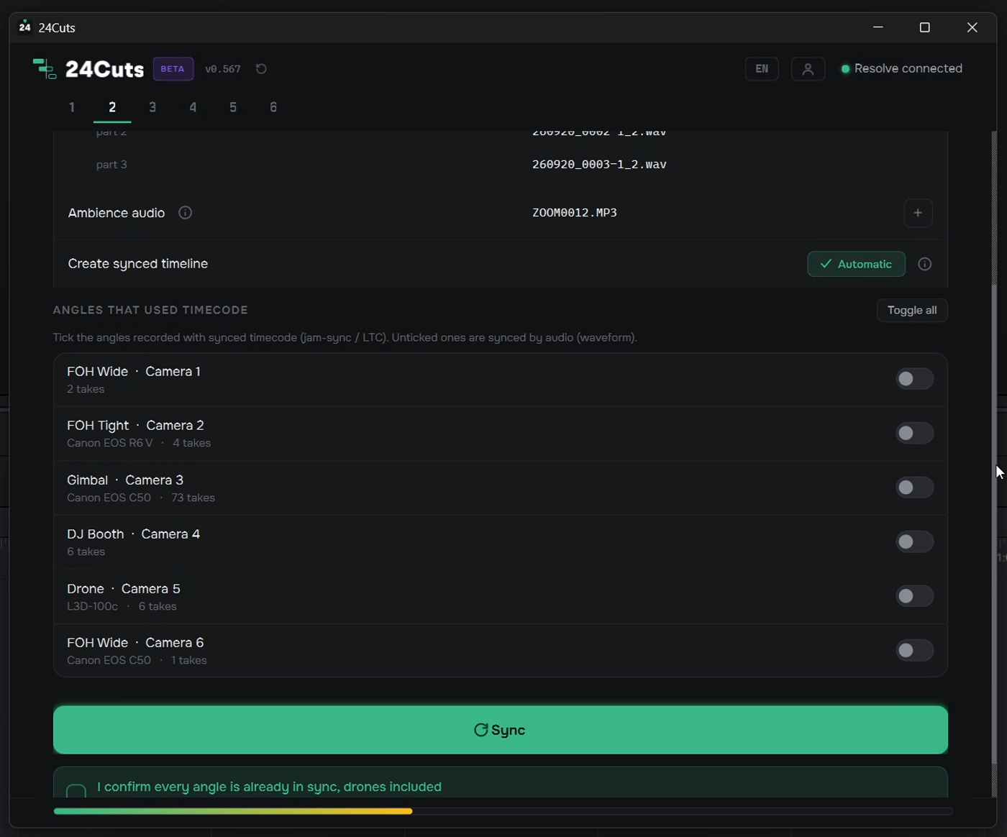Click the Angles That Used Timecode heading

[150, 310]
